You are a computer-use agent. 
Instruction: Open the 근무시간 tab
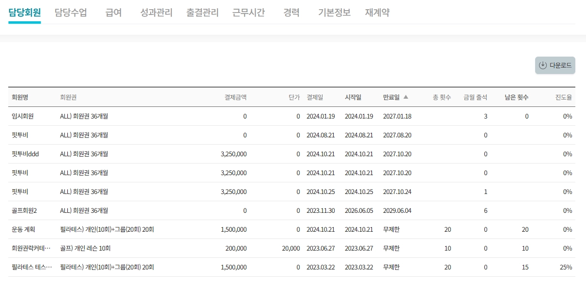tap(248, 13)
